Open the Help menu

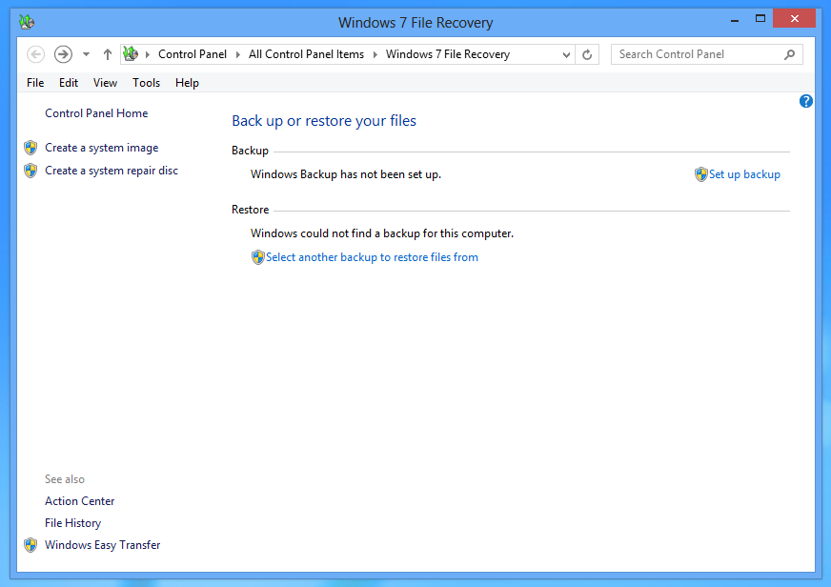tap(187, 83)
